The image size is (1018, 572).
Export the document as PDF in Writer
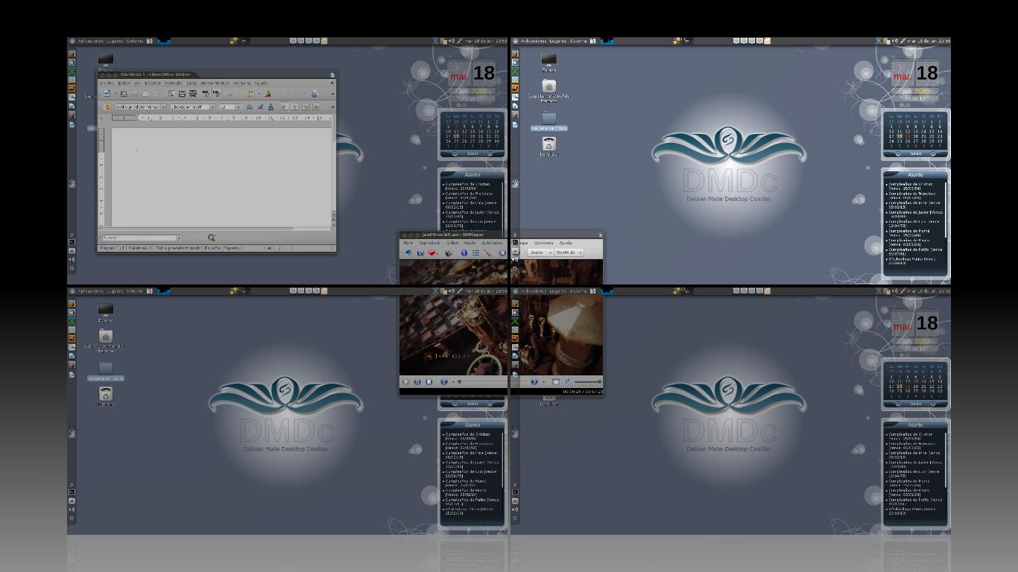pyautogui.click(x=171, y=93)
